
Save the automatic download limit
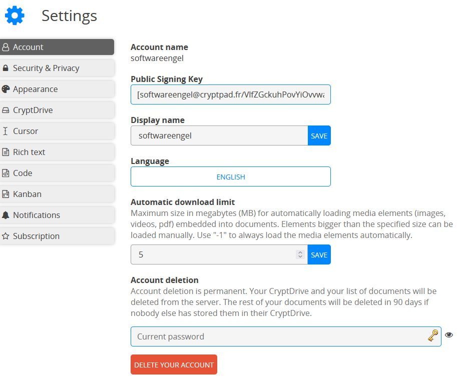coord(319,254)
